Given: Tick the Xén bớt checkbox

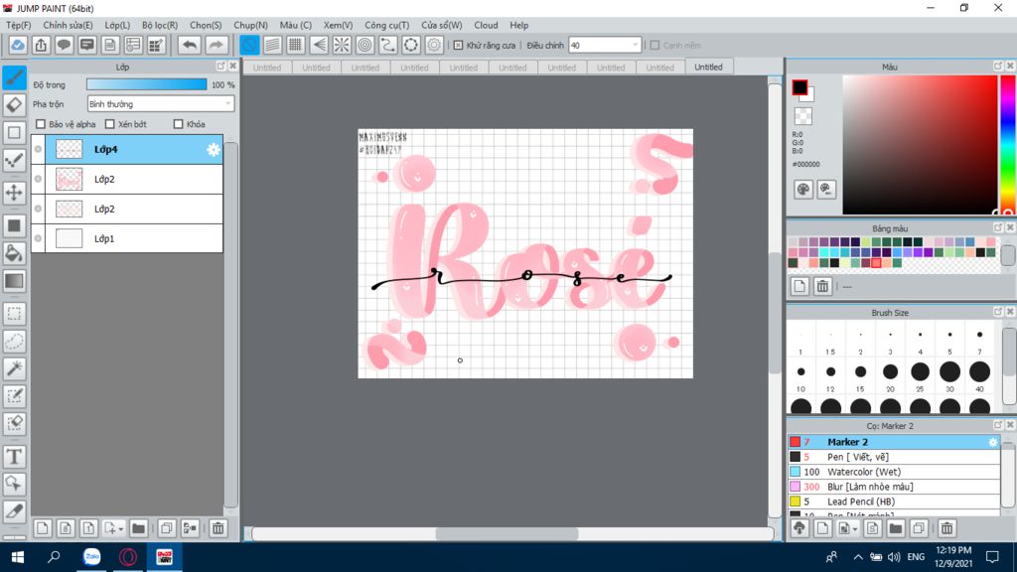Looking at the screenshot, I should tap(110, 124).
